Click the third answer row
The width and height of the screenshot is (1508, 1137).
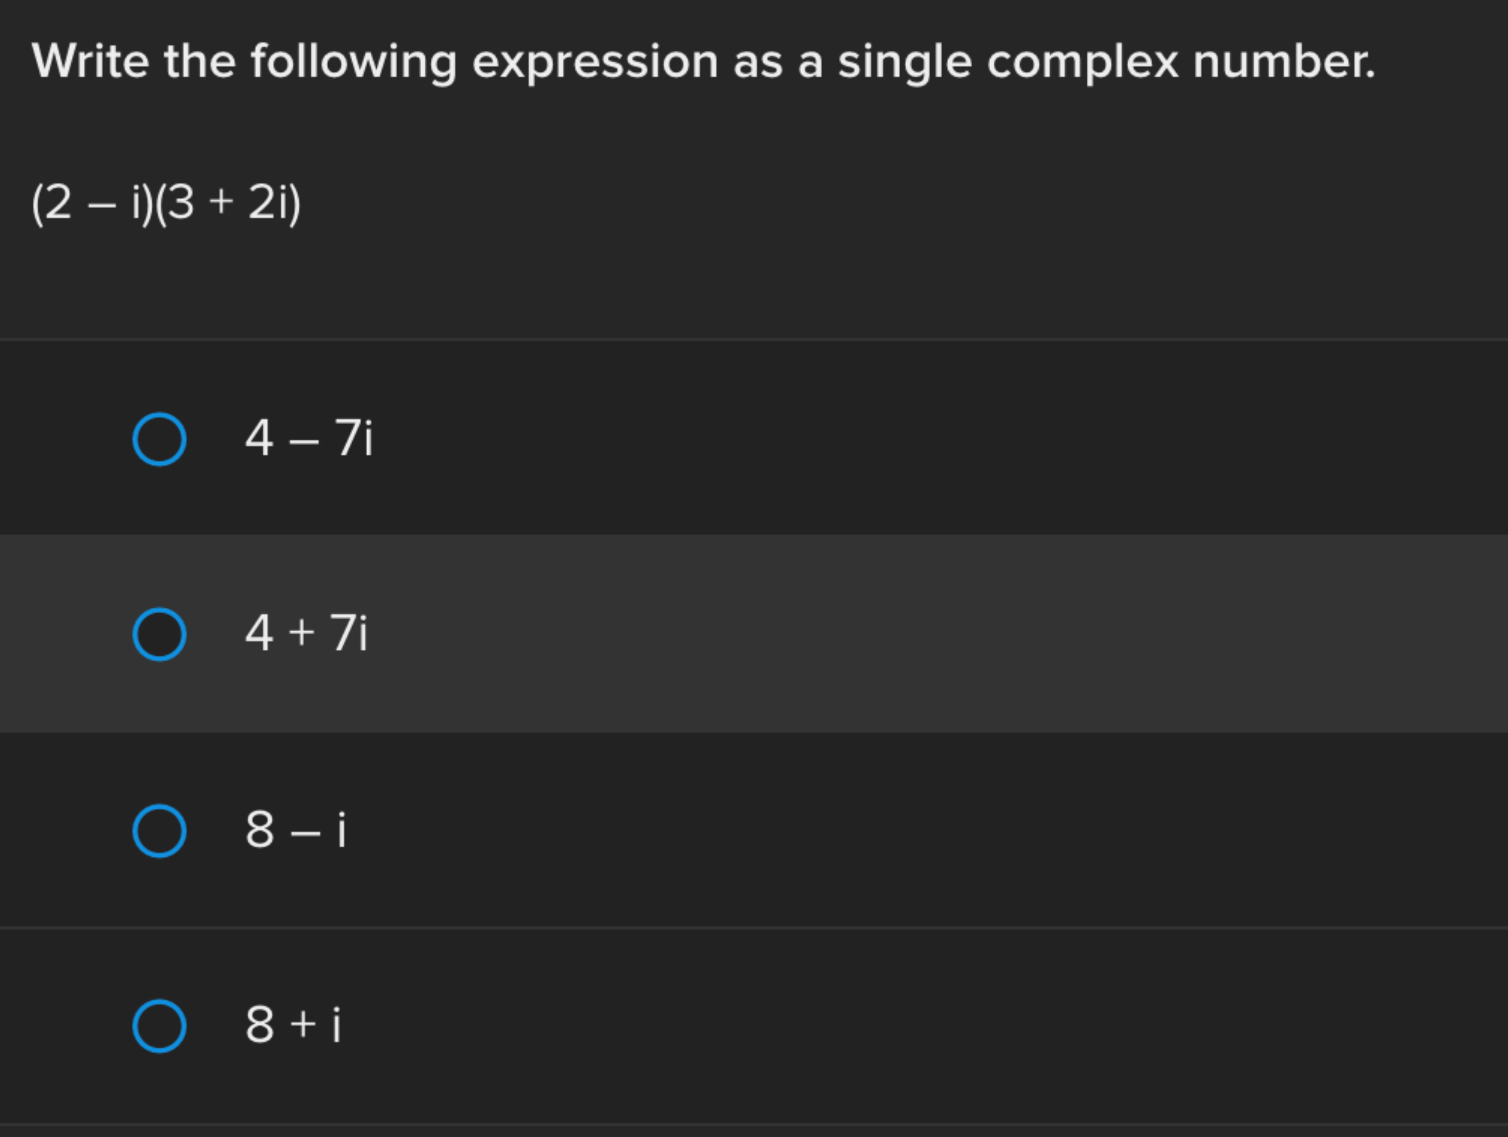[x=751, y=829]
